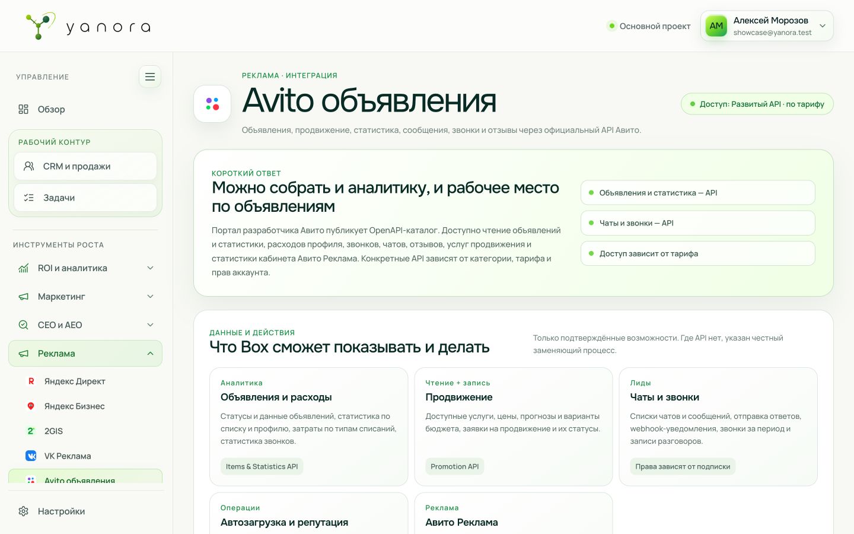Image resolution: width=854 pixels, height=534 pixels.
Task: Select Avito объявления in sidebar
Action: [85, 477]
